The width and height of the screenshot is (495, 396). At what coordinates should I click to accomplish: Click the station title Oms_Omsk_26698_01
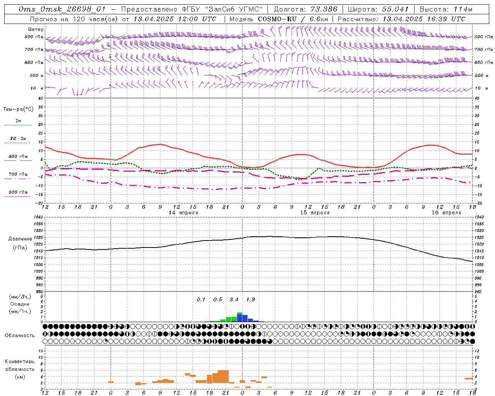pos(62,9)
